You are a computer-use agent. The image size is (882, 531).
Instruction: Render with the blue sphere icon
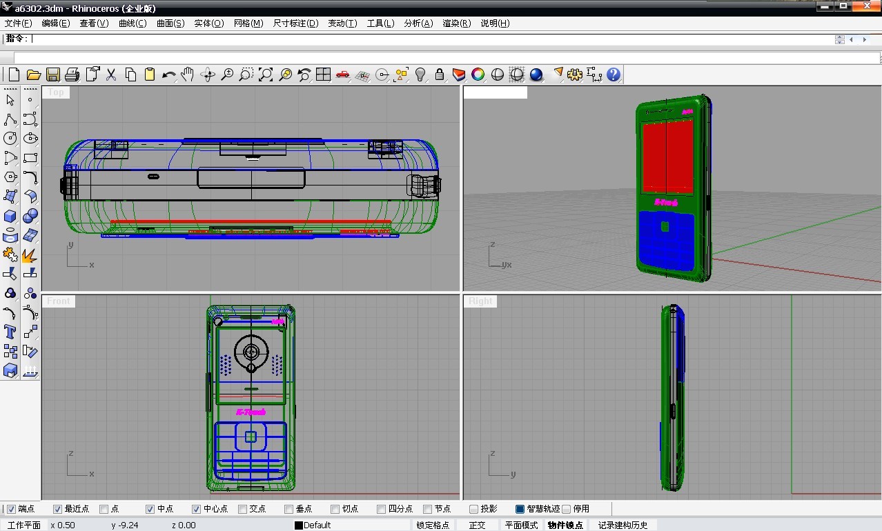pyautogui.click(x=536, y=74)
